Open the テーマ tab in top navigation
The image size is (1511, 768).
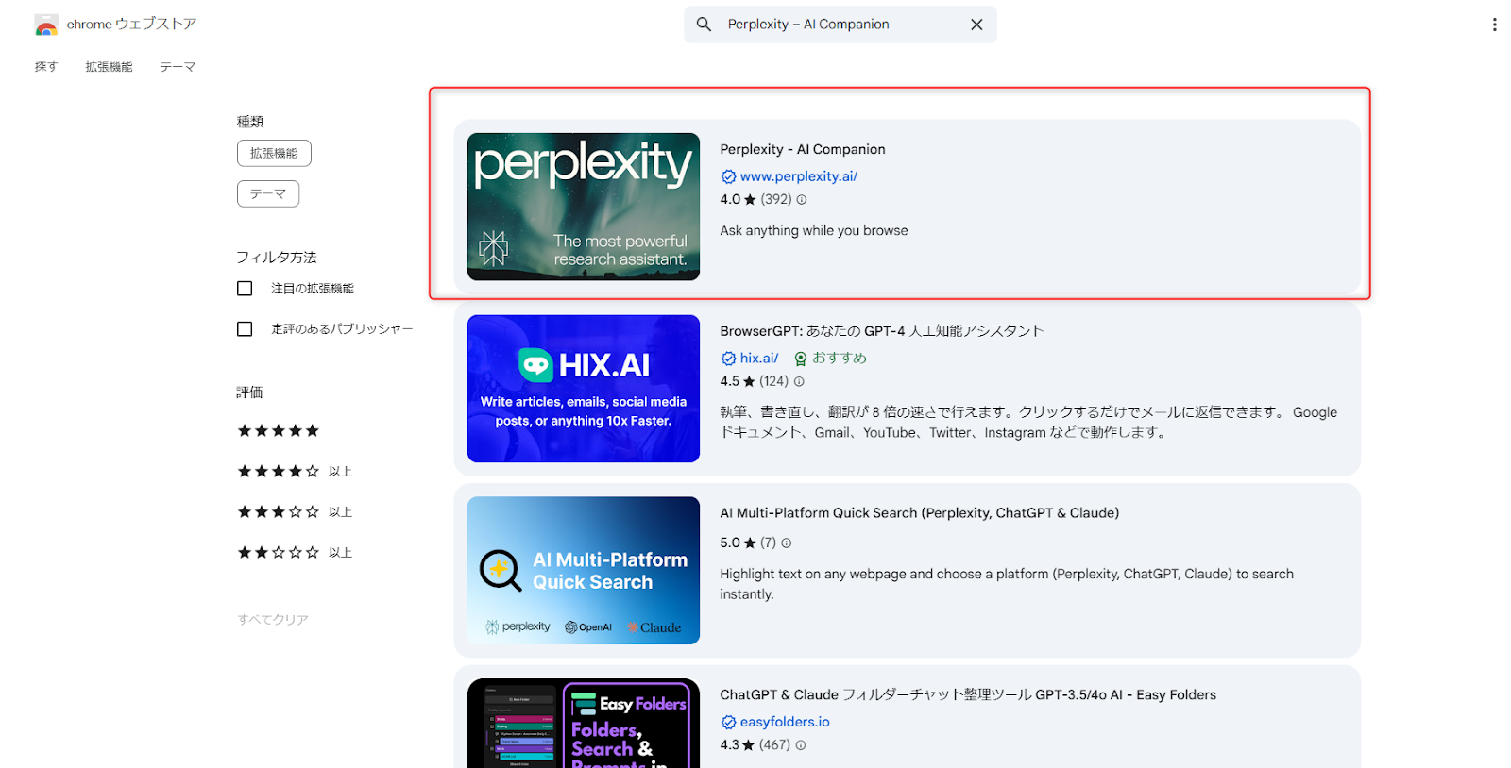178,67
